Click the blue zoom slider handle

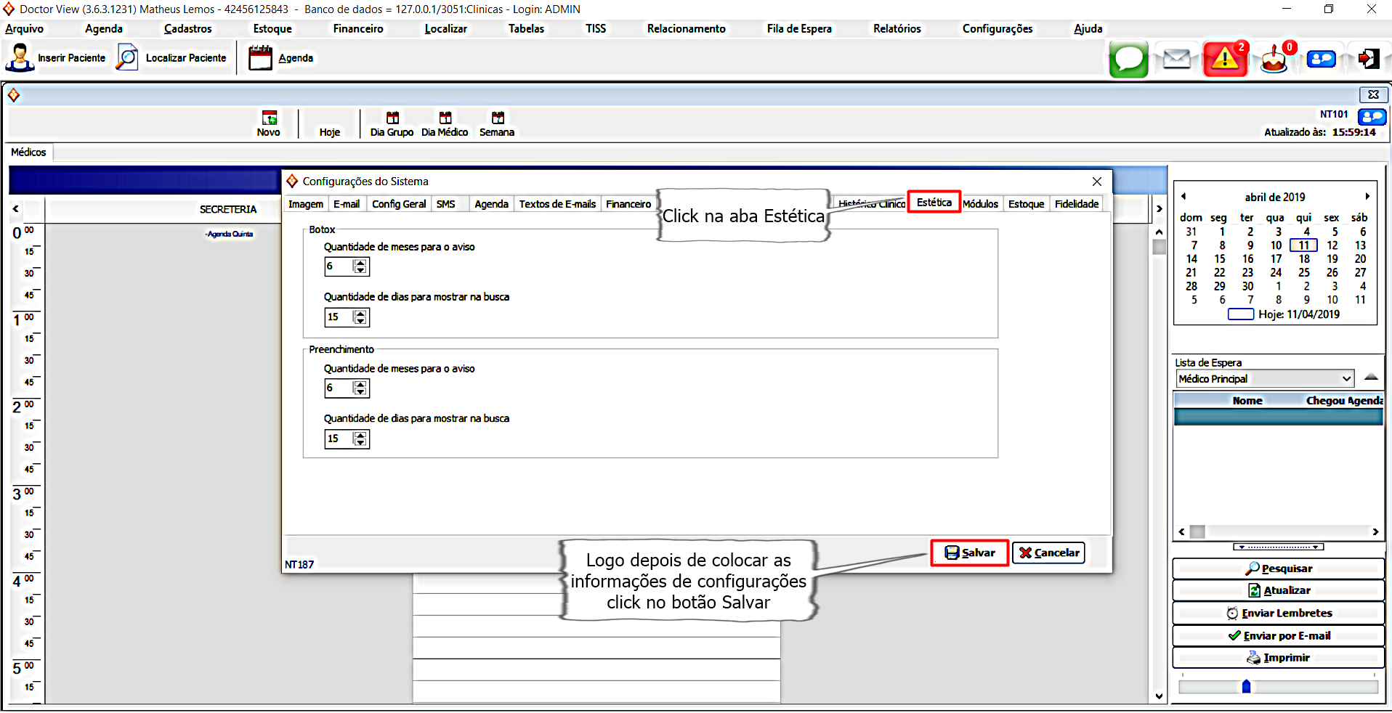pyautogui.click(x=1246, y=687)
